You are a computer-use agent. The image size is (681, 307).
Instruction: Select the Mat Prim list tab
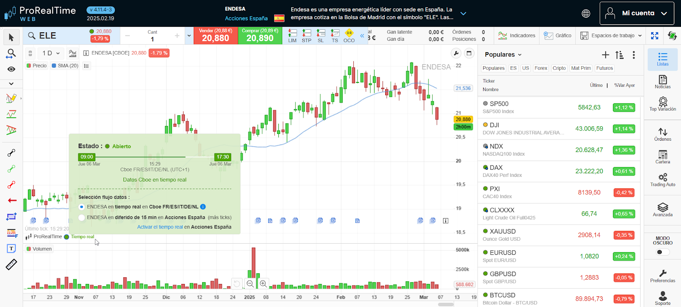[581, 68]
